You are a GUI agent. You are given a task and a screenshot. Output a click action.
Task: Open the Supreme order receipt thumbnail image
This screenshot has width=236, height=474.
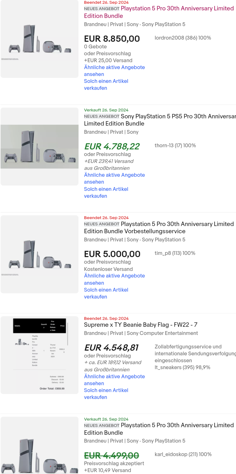pos(39,355)
